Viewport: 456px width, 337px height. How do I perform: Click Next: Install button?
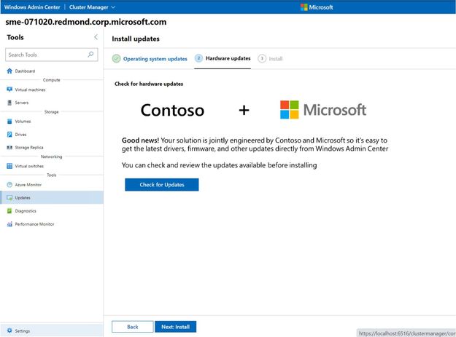pos(175,327)
